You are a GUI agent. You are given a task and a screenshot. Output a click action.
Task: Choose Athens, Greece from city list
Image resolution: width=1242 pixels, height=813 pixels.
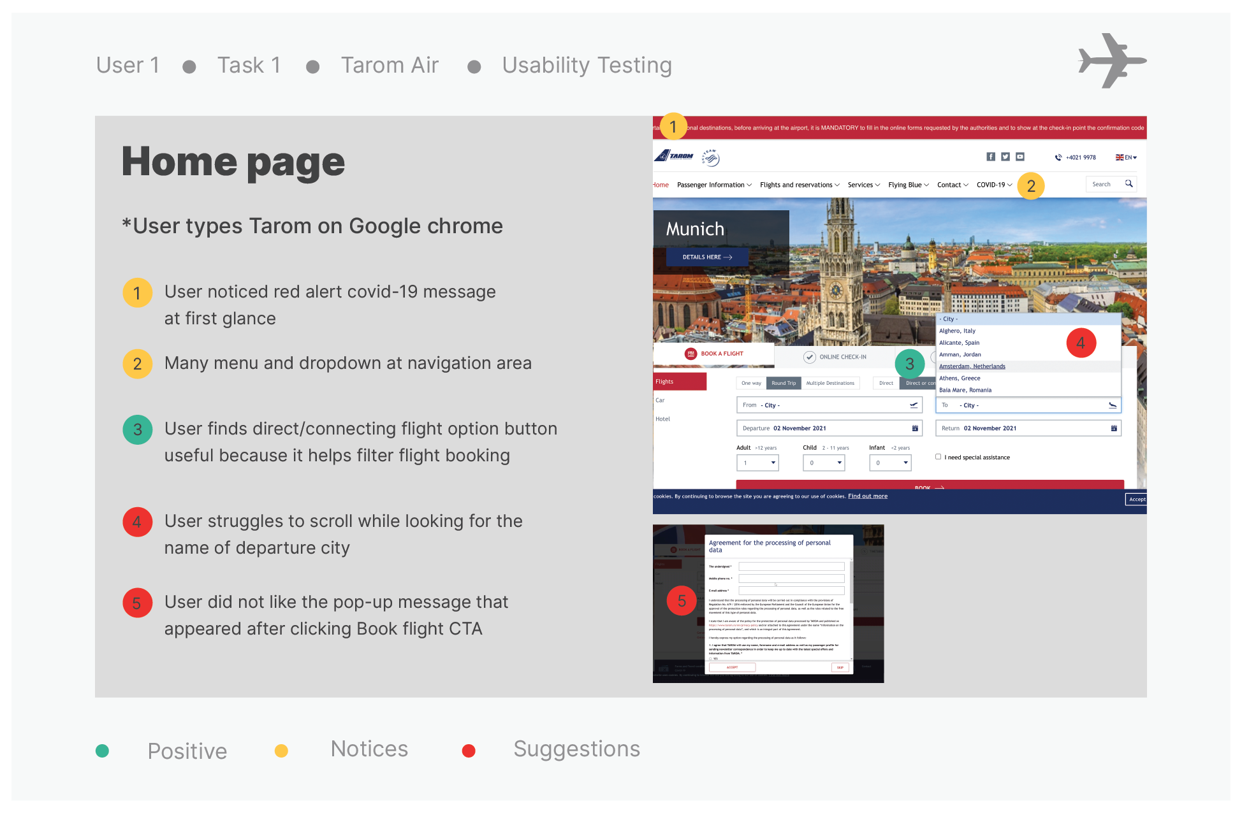tap(1028, 378)
